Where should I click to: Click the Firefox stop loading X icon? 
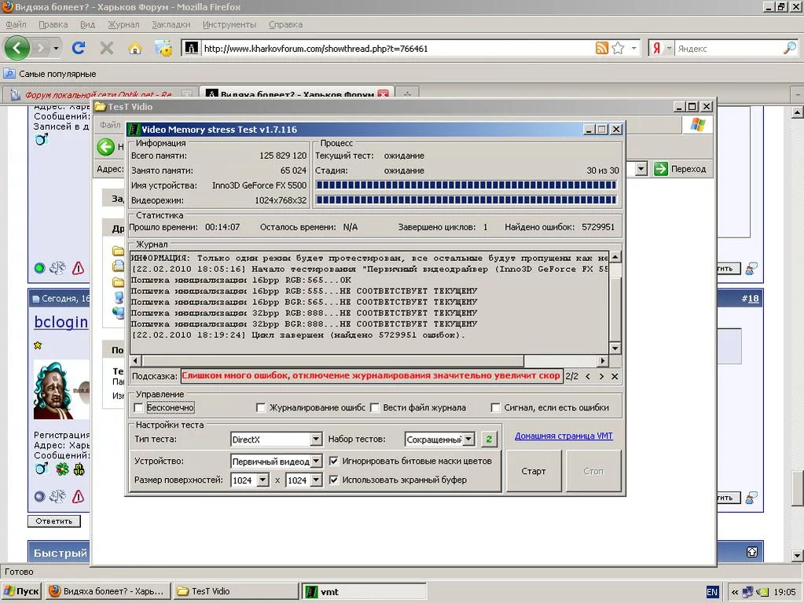click(x=107, y=48)
